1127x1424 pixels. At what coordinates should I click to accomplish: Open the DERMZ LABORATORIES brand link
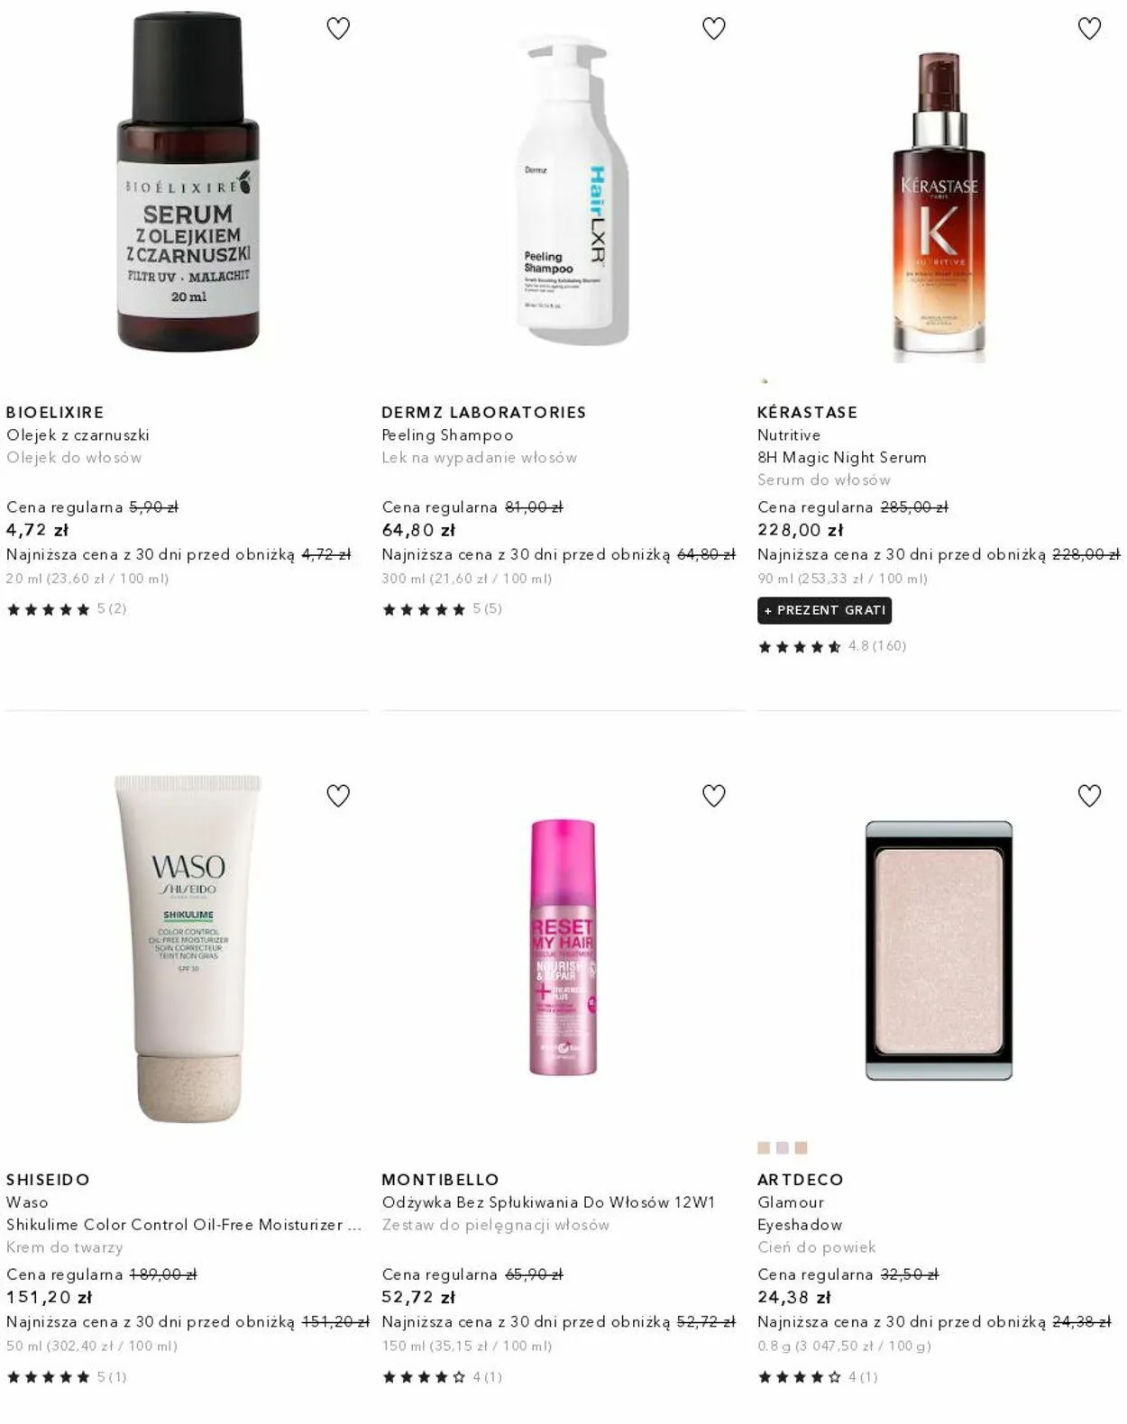[484, 413]
